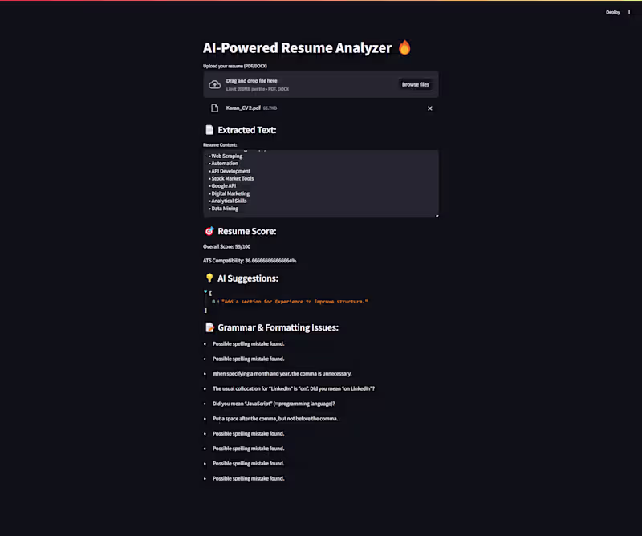Click the Browse files button

point(415,84)
